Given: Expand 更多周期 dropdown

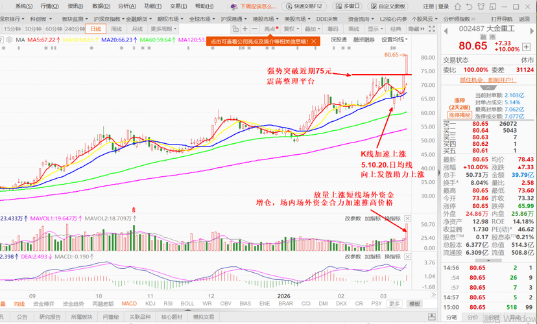Looking at the screenshot, I should point(163,29).
